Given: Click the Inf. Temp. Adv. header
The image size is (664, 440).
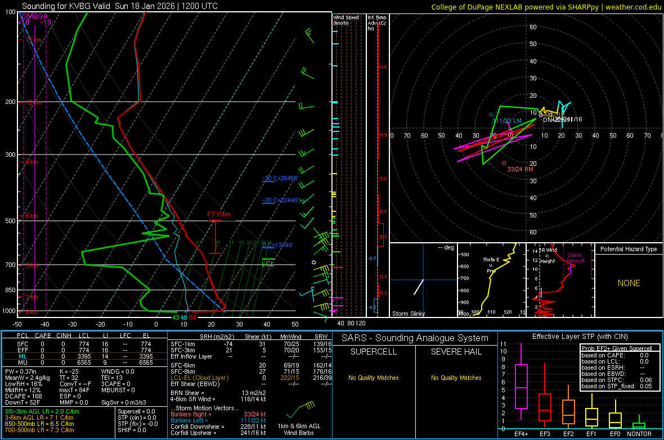Looking at the screenshot, I should pos(377,23).
